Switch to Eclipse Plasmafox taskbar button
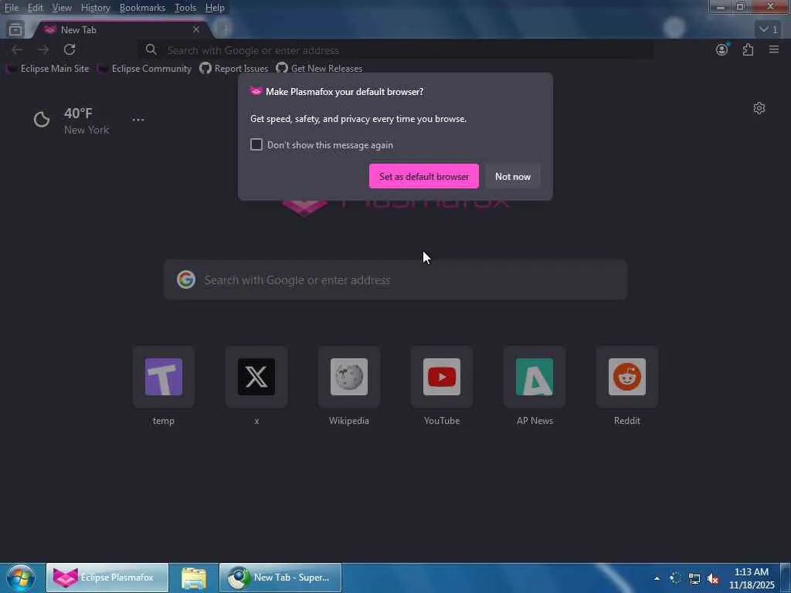This screenshot has height=593, width=791. tap(107, 578)
